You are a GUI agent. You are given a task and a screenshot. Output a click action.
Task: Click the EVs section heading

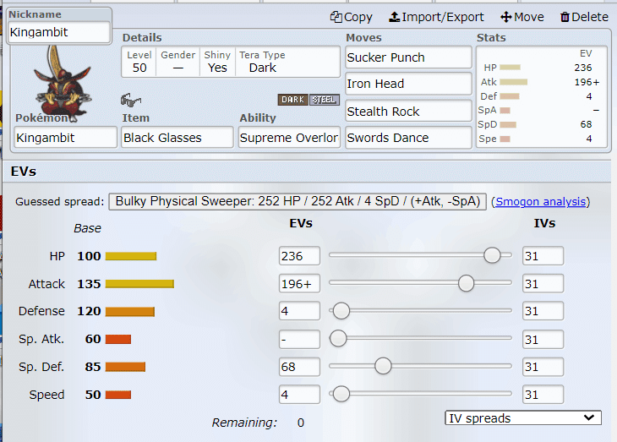(x=24, y=172)
